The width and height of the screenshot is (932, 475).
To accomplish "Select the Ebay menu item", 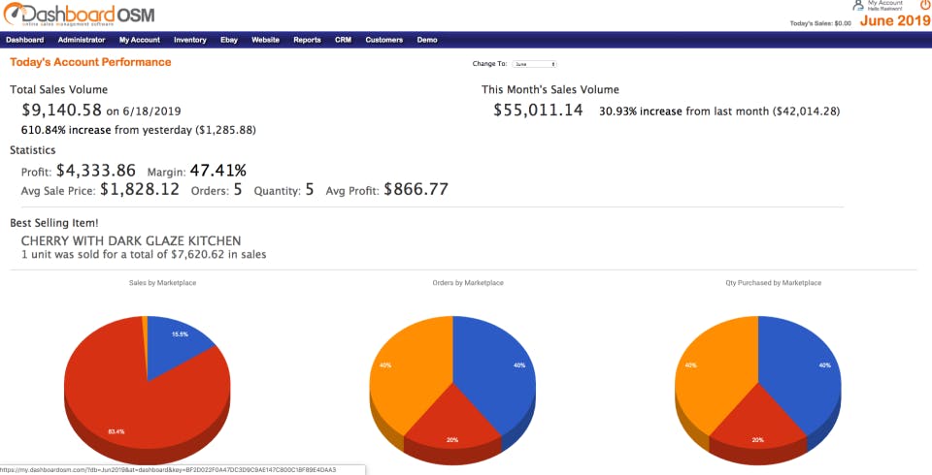I will [x=229, y=40].
